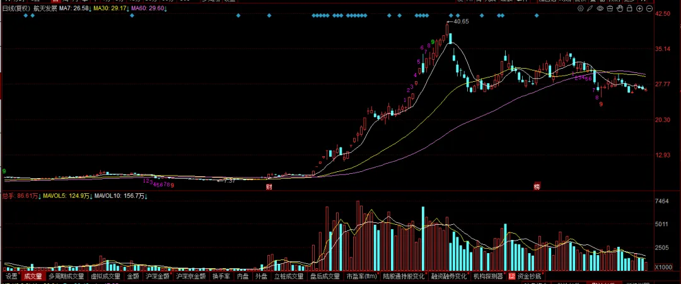Click the 日线(复权) period label

tap(17, 8)
